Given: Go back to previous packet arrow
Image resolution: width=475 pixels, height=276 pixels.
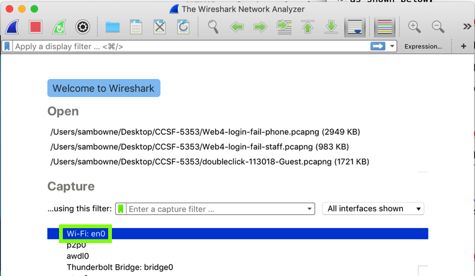Looking at the screenshot, I should (237, 27).
